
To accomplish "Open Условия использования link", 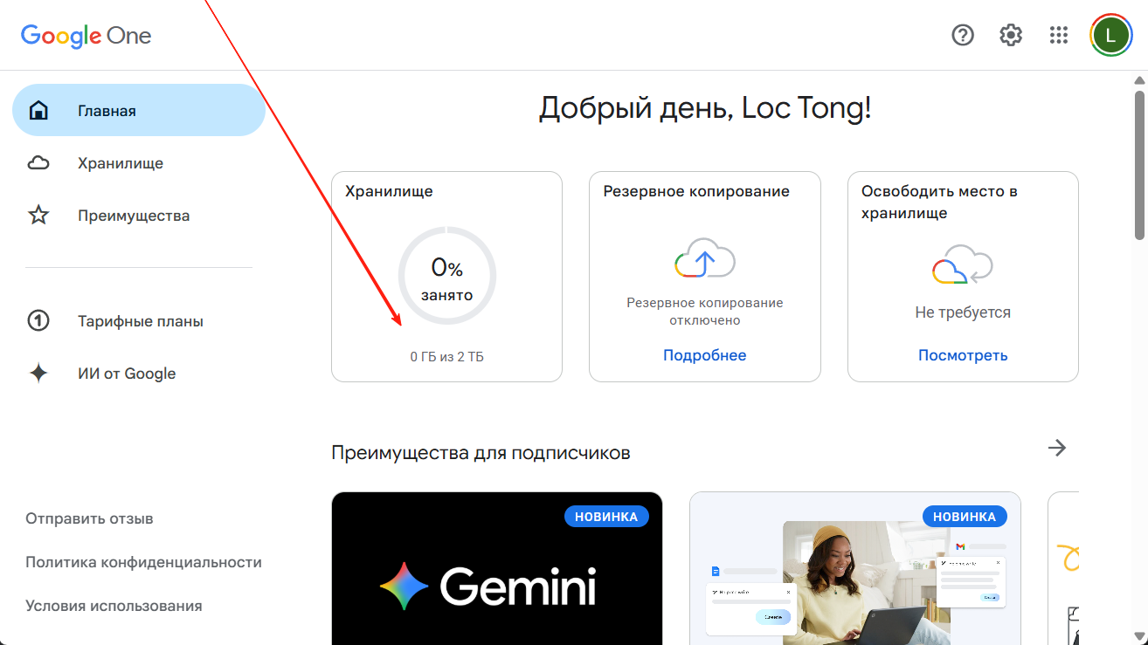I will tap(114, 606).
